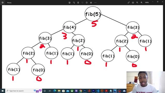Open Visual Studio Code from the taskbar
This screenshot has height=93, width=165.
coord(98,91)
